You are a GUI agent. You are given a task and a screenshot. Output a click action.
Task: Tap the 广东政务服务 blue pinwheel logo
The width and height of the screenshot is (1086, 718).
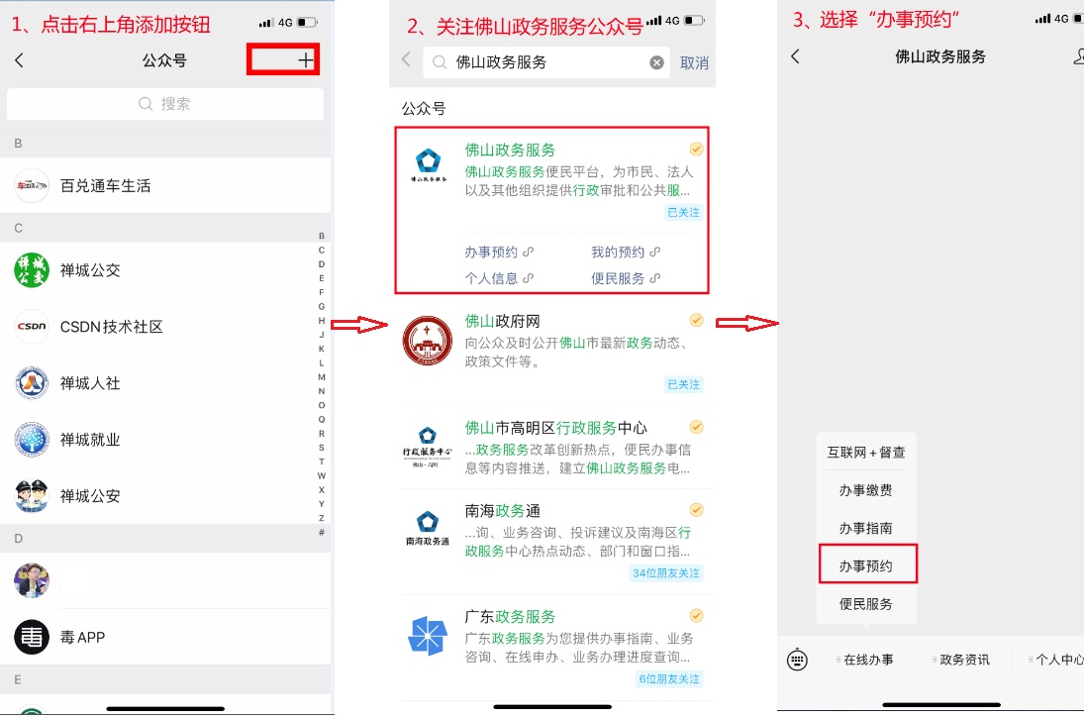(x=428, y=636)
